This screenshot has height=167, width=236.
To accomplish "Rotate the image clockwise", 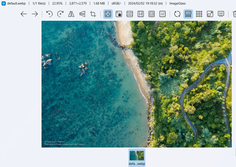I will [x=60, y=14].
